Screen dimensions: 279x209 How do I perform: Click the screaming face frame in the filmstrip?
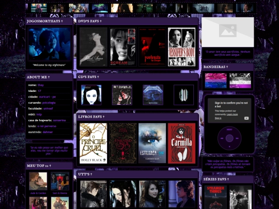[x=164, y=8]
